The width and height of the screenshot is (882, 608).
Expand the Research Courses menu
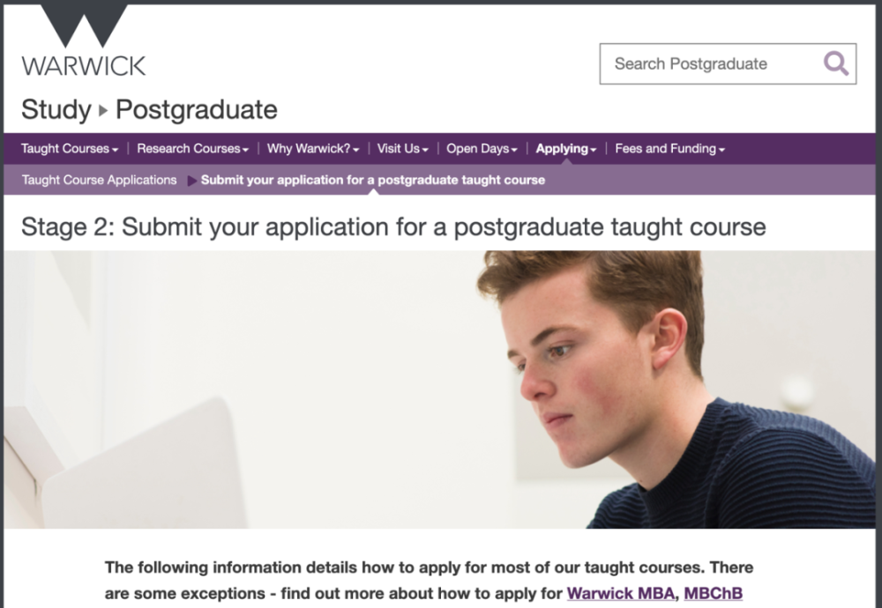pyautogui.click(x=192, y=149)
